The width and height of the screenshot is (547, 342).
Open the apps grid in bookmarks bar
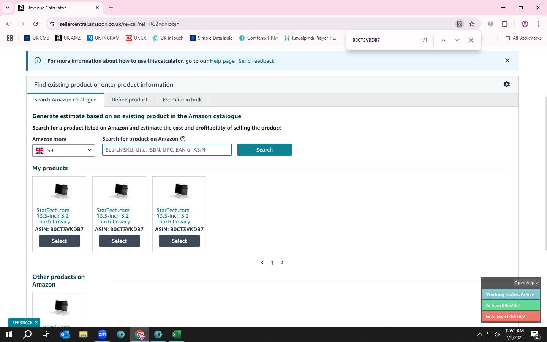coord(10,38)
